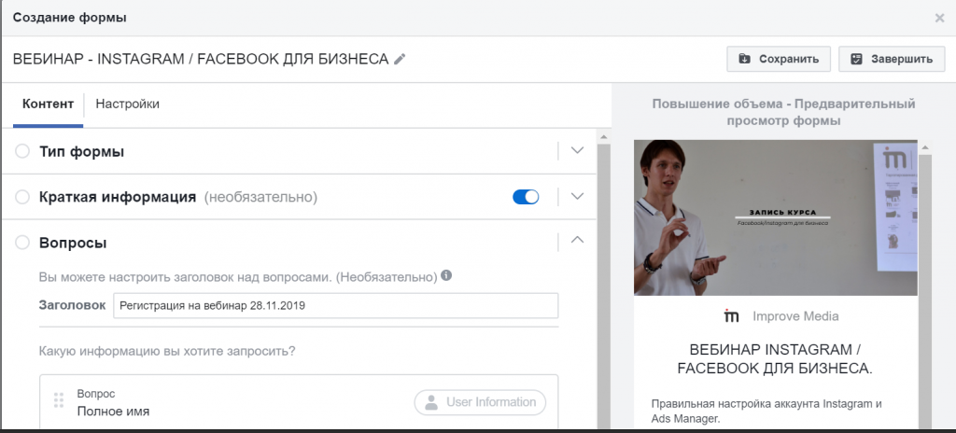Viewport: 956px width, 433px height.
Task: Click the Improve Media logo in preview
Action: pos(733,316)
